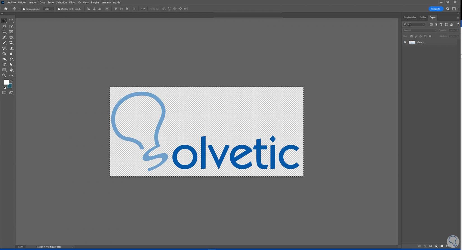Pick the Polygonal Lasso tool
This screenshot has width=462, height=250.
click(4, 27)
